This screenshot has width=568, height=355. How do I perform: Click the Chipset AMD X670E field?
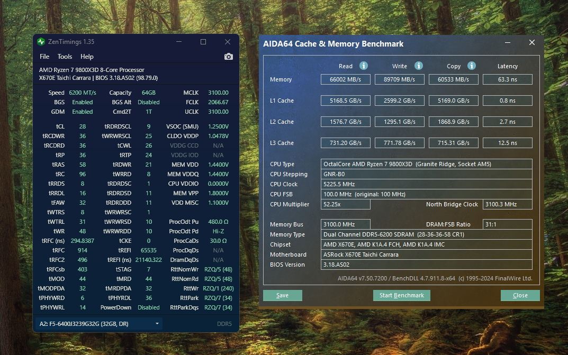coord(426,244)
